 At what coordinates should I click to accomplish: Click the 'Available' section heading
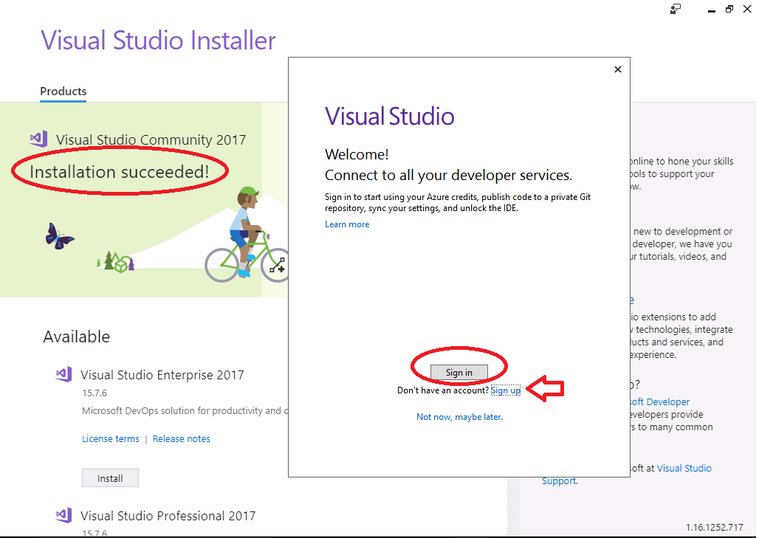pos(77,337)
